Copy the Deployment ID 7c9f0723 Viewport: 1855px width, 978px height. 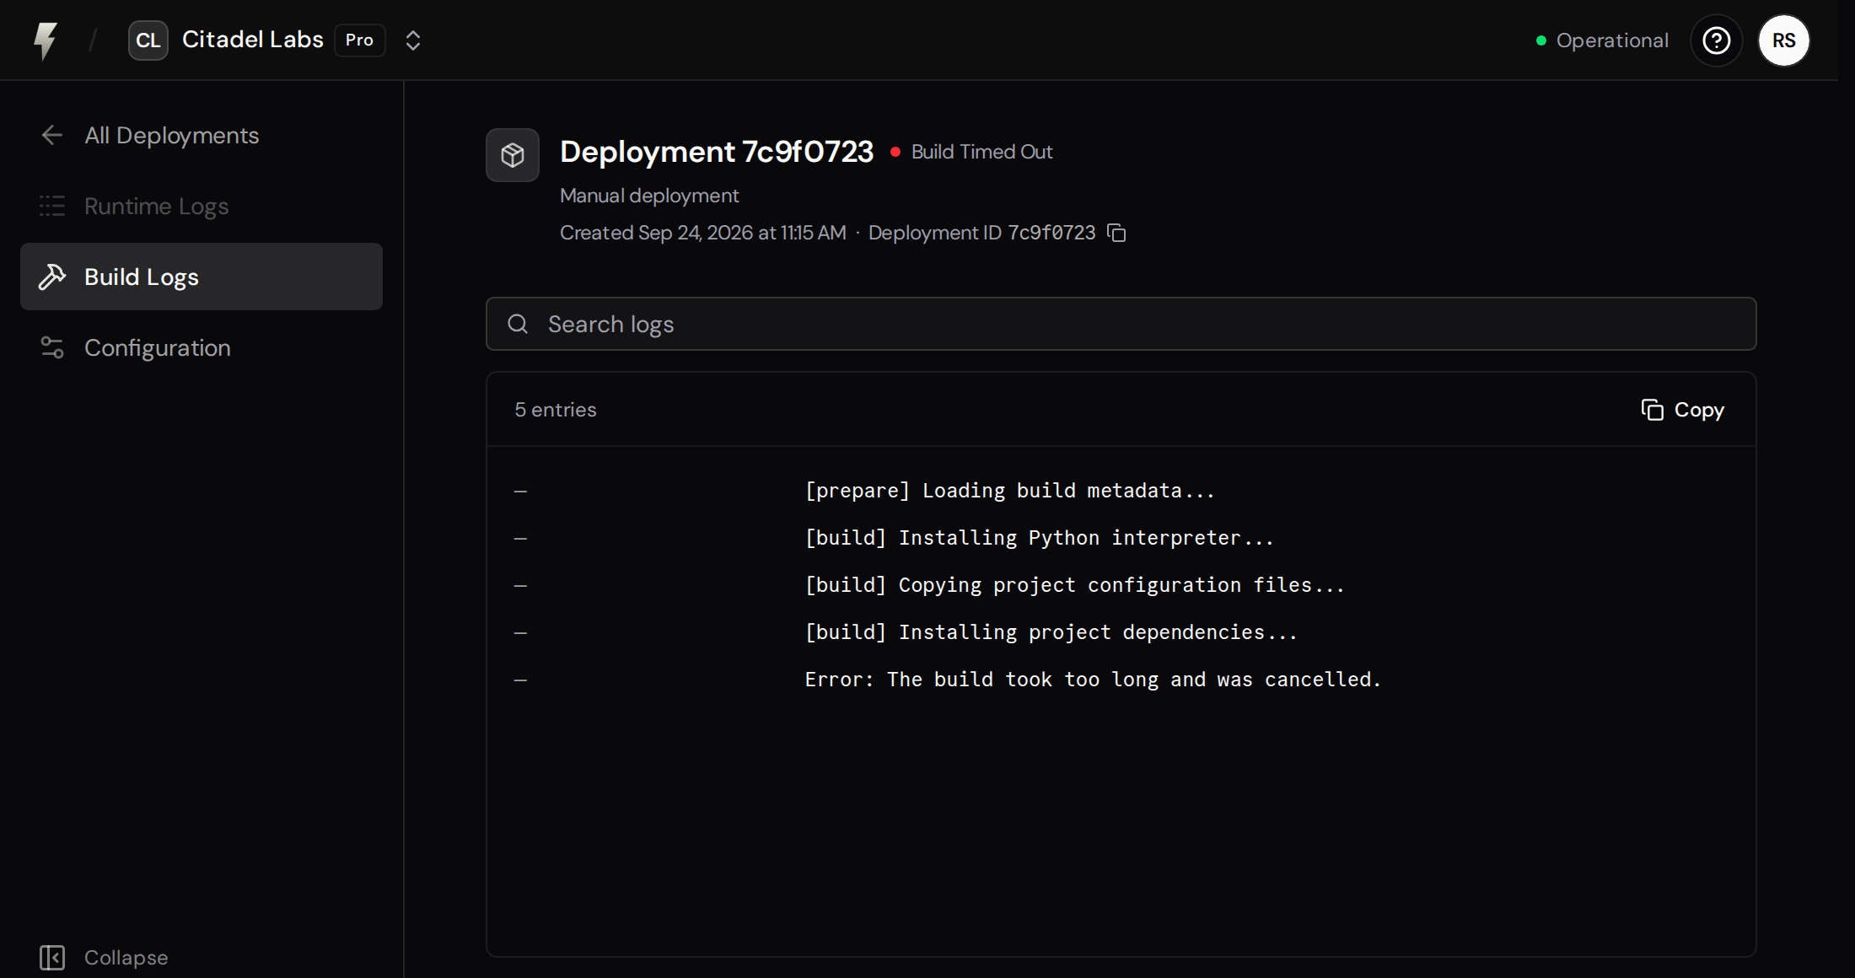coord(1116,233)
